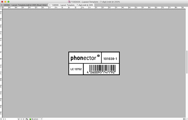
Task: Click the vertical scrollbar thumb
Action: pos(187,62)
